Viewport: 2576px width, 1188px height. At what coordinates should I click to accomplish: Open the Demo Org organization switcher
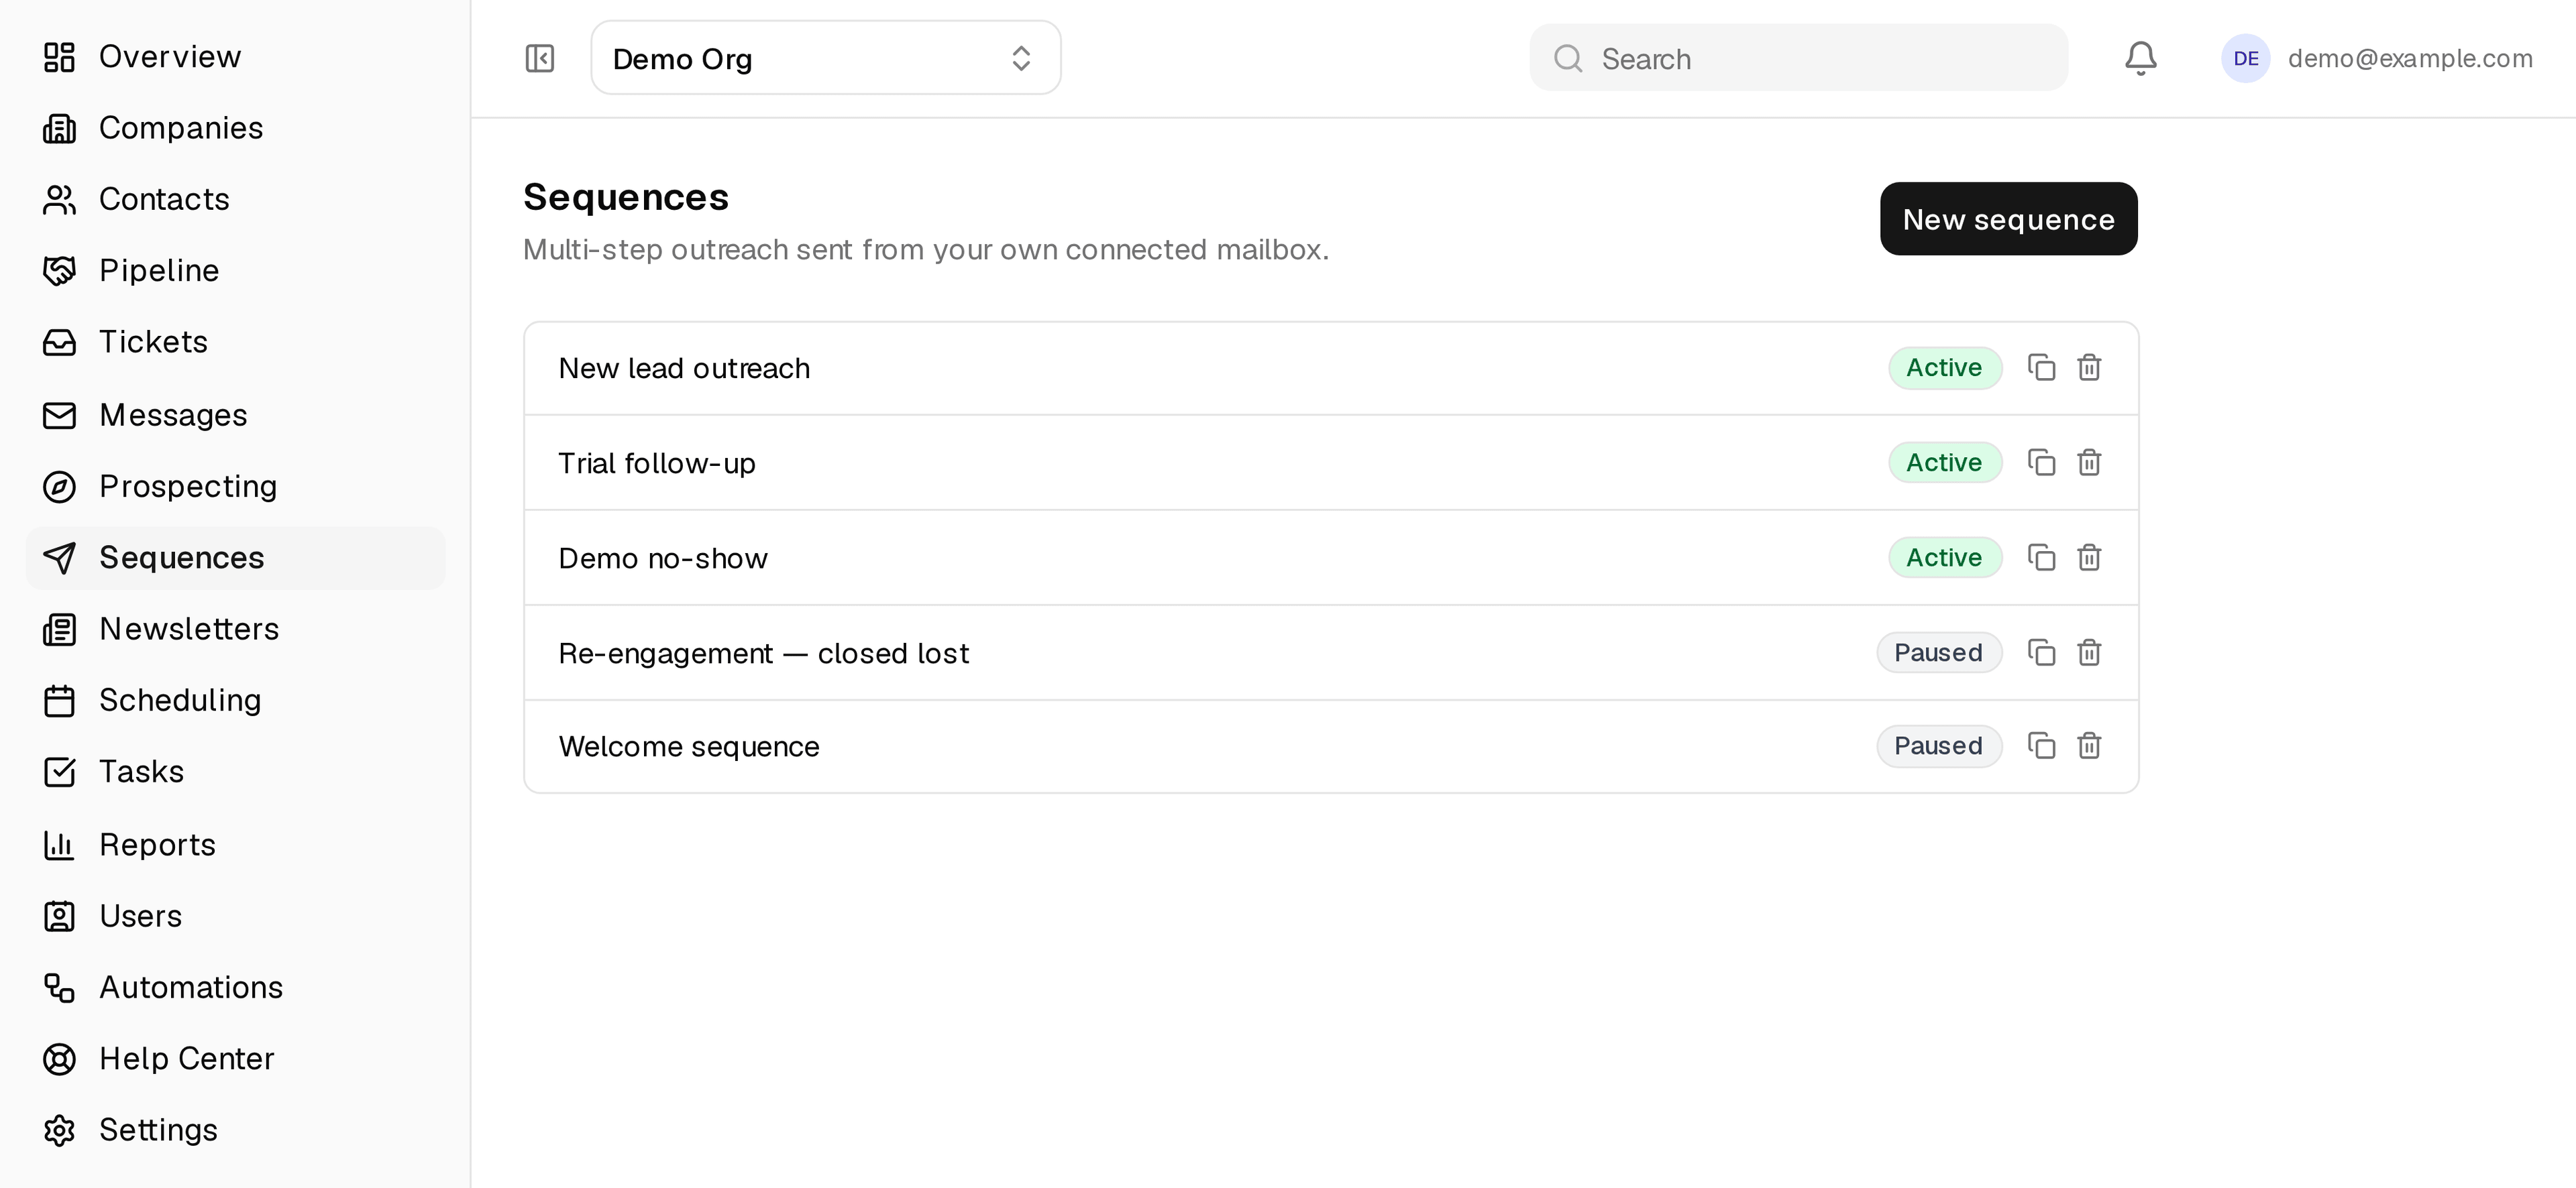click(x=825, y=58)
